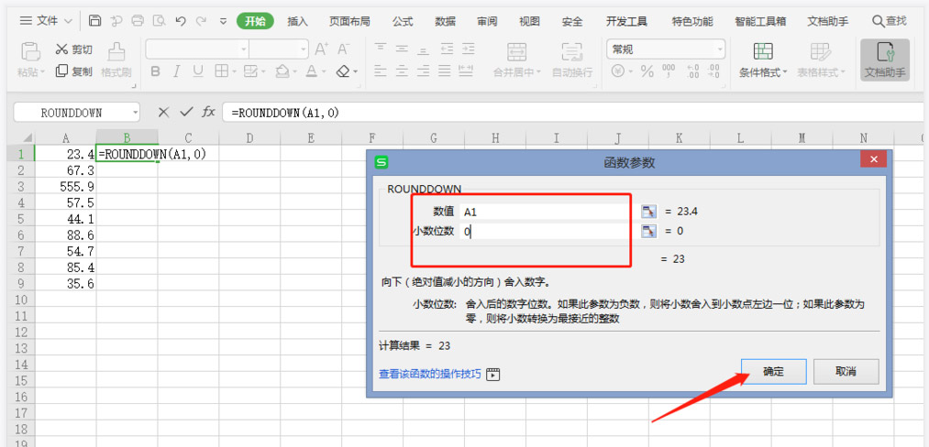This screenshot has width=929, height=447.
Task: Click the 文档助手 ribbon icon
Action: pyautogui.click(x=884, y=60)
